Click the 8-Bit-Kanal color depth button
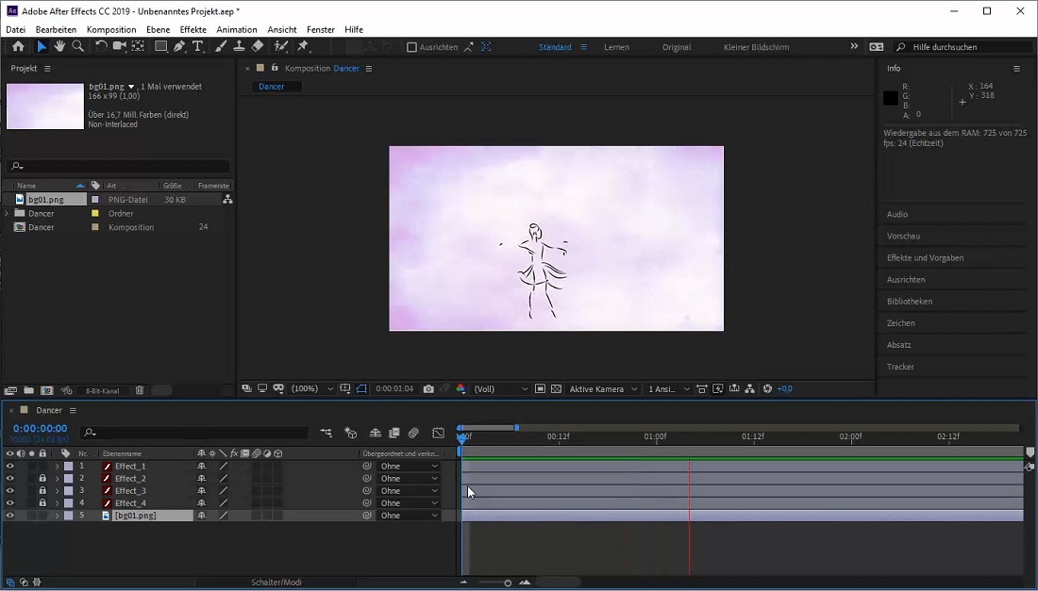Viewport: 1038px width, 591px height. click(x=102, y=390)
